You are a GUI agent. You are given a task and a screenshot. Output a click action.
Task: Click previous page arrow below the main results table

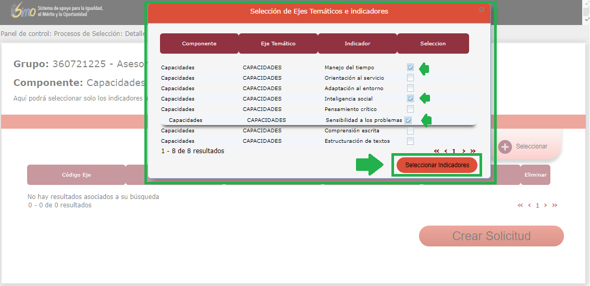pyautogui.click(x=530, y=205)
